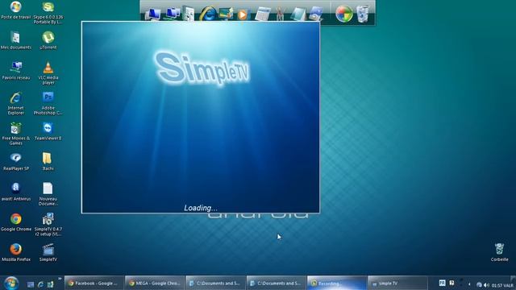Open the Itachi folder on desktop
This screenshot has width=516, height=290.
48,162
